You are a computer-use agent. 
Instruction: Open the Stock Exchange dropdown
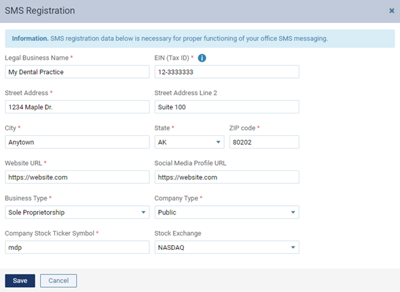pos(227,247)
